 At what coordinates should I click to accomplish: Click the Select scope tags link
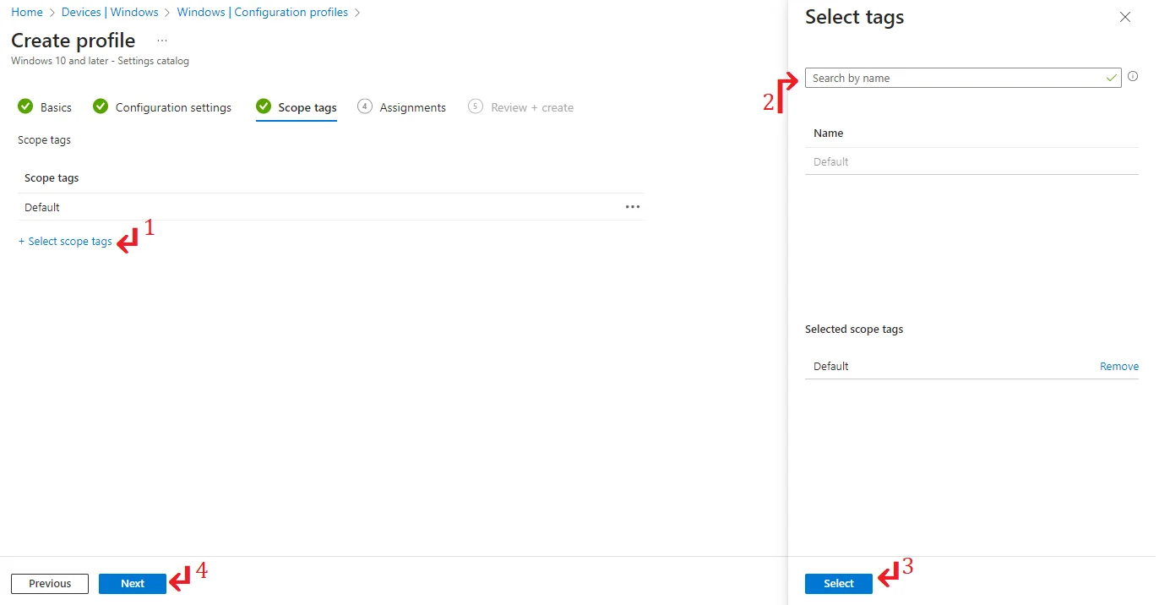pos(65,242)
